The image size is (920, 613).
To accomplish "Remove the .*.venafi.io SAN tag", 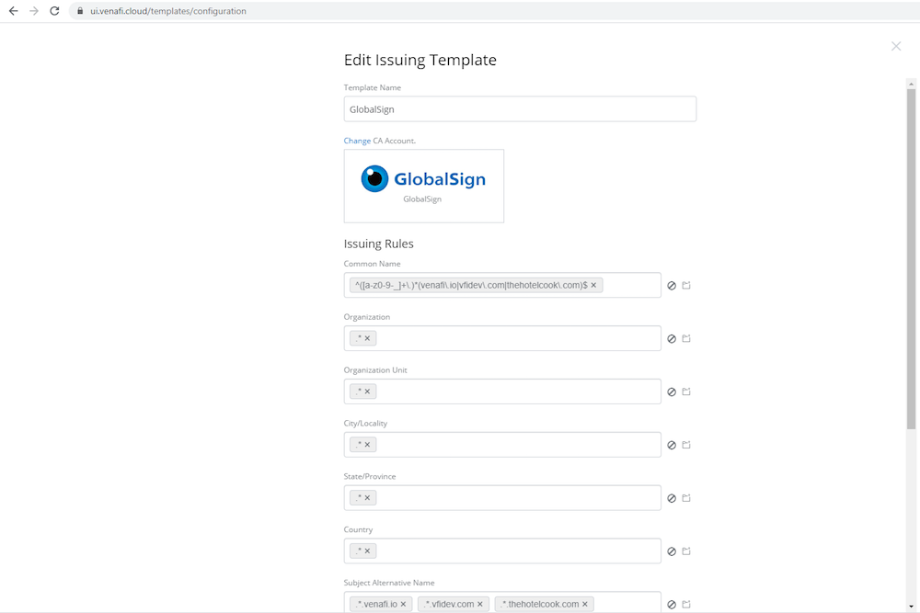I will coord(403,604).
